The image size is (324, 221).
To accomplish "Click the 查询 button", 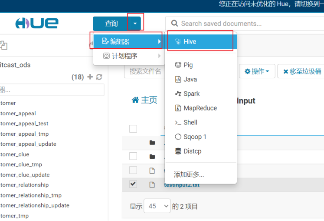I will tap(111, 23).
